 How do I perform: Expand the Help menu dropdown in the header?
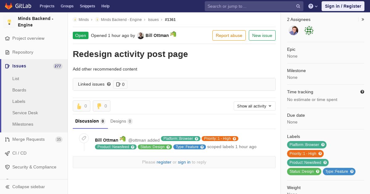coord(313,6)
